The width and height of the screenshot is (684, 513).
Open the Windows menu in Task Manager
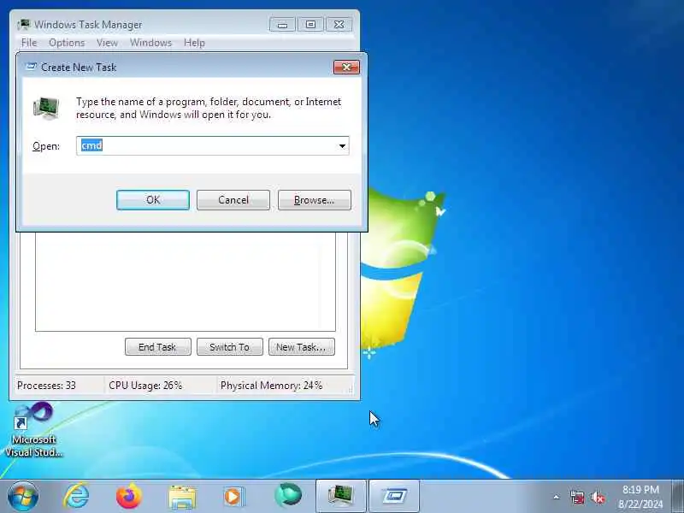[150, 43]
